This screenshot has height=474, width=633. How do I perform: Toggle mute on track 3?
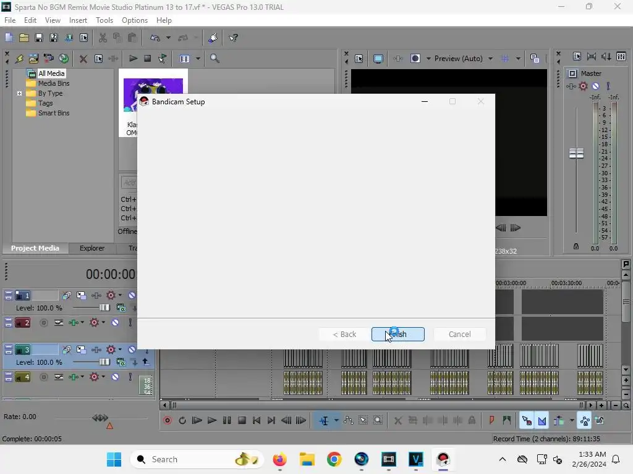[x=132, y=349]
